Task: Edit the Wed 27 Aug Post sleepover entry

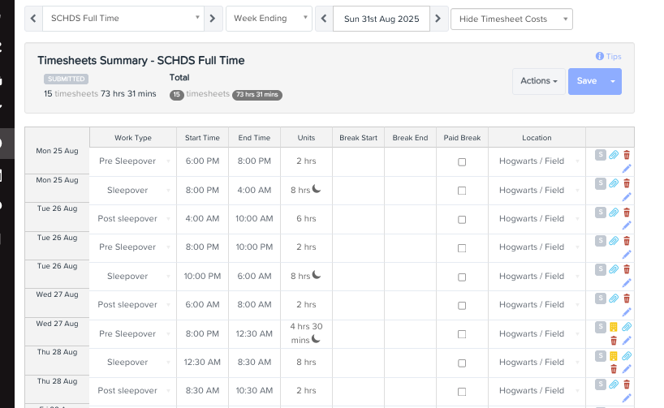Action: pyautogui.click(x=627, y=312)
